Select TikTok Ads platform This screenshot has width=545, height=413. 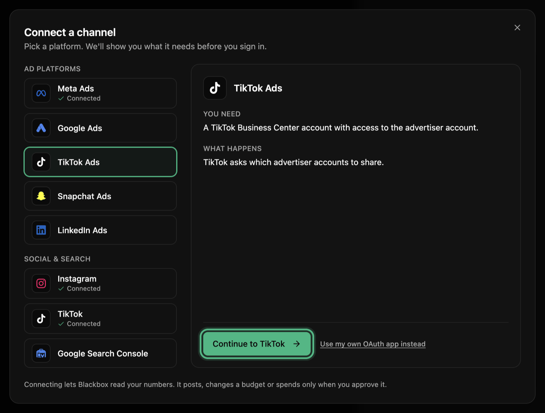[100, 162]
